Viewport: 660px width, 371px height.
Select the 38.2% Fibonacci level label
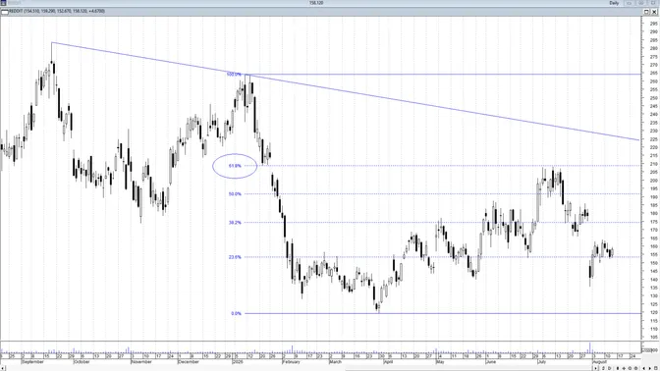click(x=235, y=223)
